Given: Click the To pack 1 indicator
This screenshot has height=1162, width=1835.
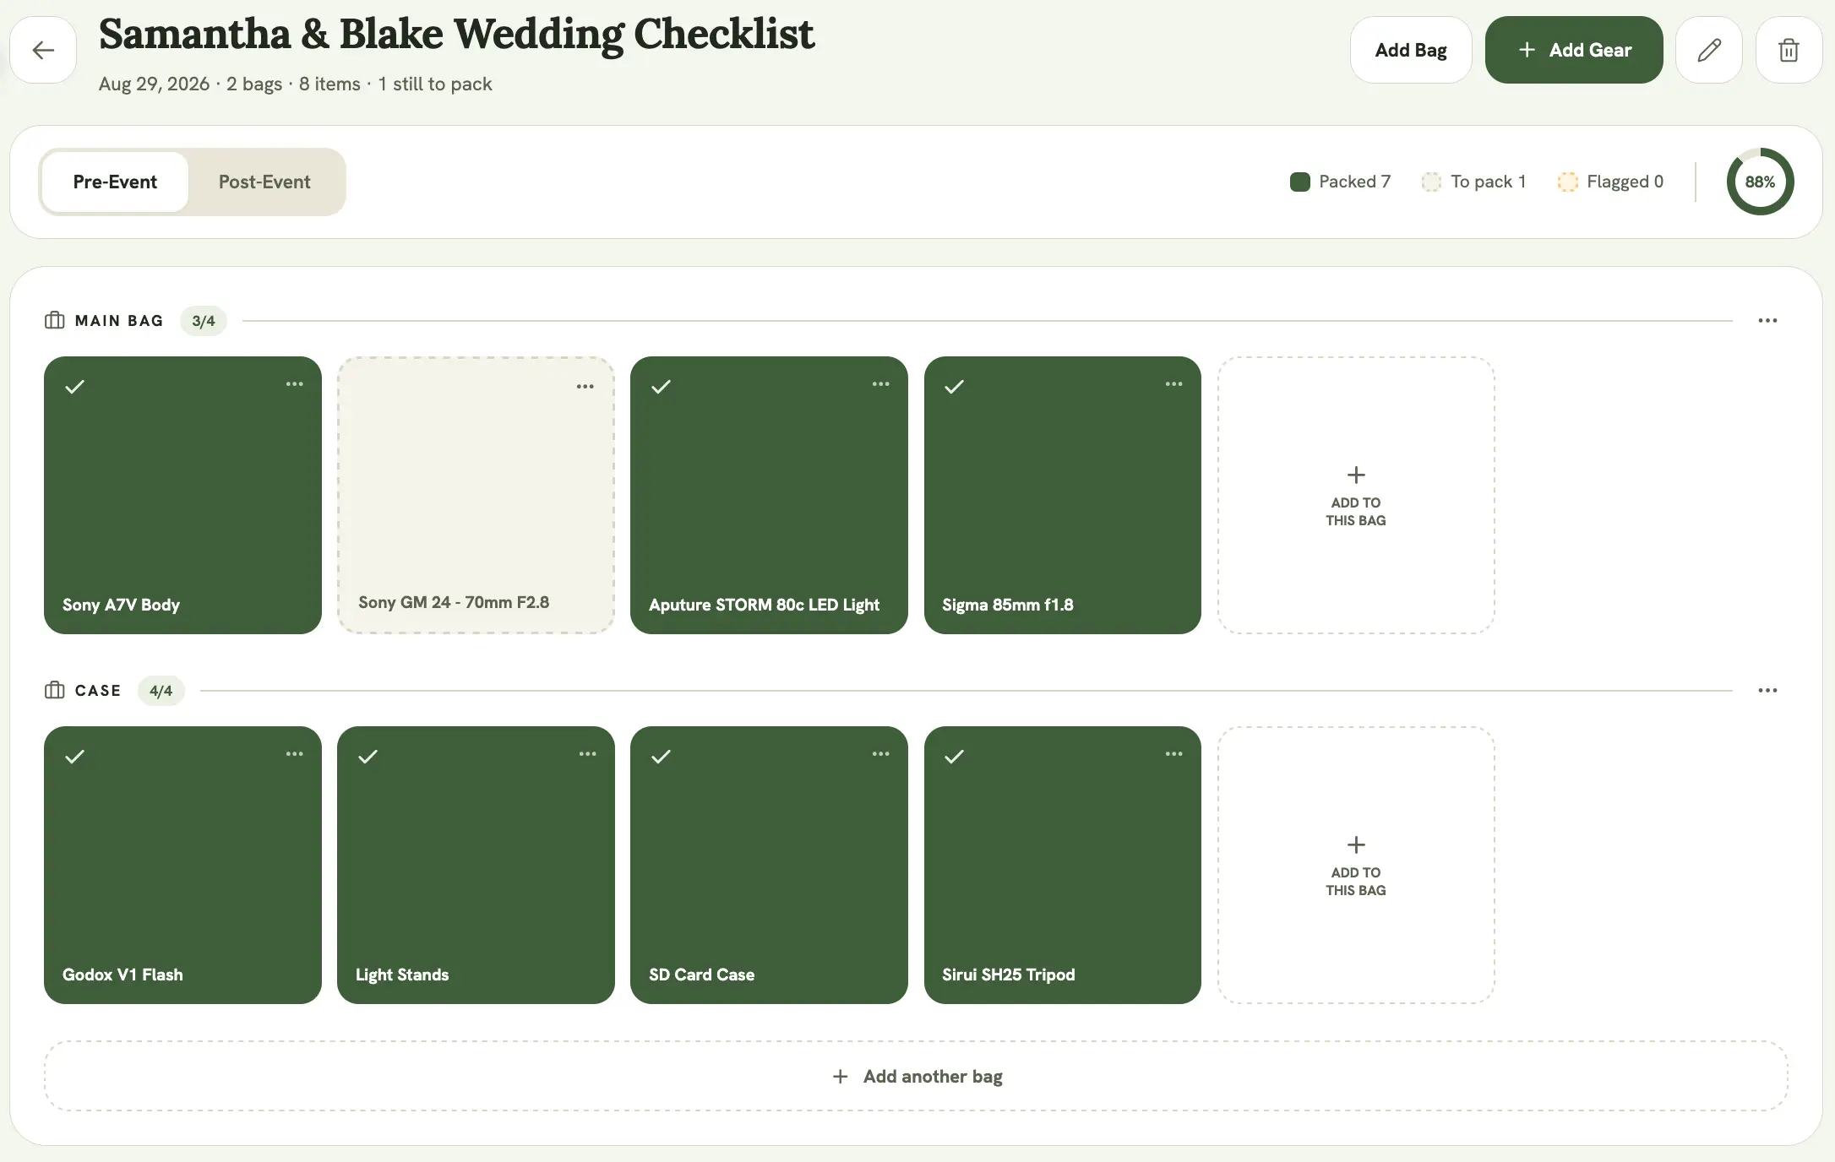Looking at the screenshot, I should coord(1474,182).
